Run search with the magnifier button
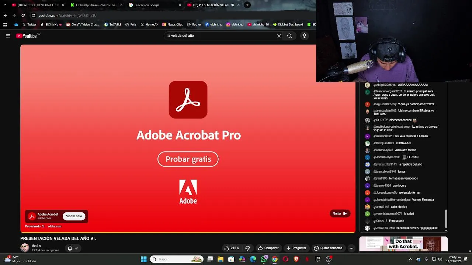Viewport: 472px width, 265px height. [x=289, y=36]
